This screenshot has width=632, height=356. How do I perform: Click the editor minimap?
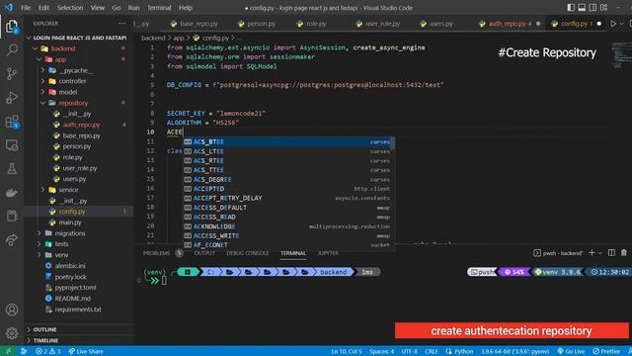pyautogui.click(x=621, y=55)
